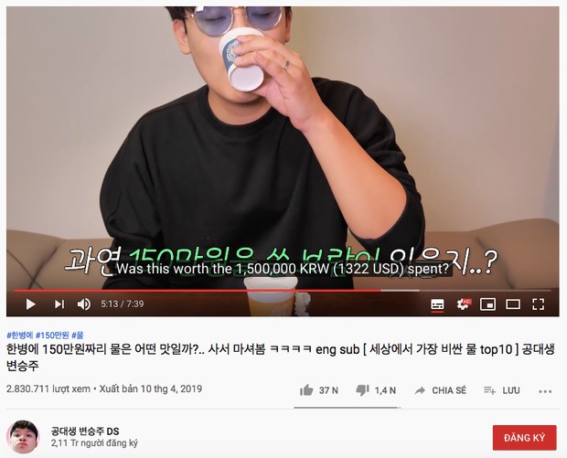Open the #물 hashtag link
The image size is (567, 458).
78,336
